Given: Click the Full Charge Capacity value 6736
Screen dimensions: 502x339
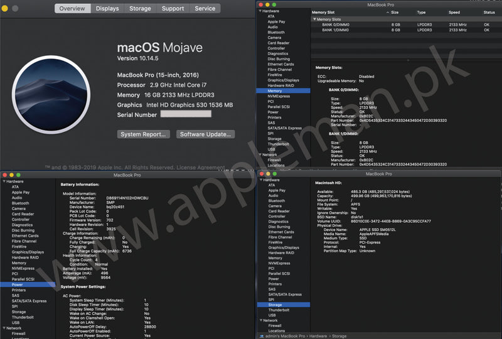Looking at the screenshot, I should tap(127, 251).
